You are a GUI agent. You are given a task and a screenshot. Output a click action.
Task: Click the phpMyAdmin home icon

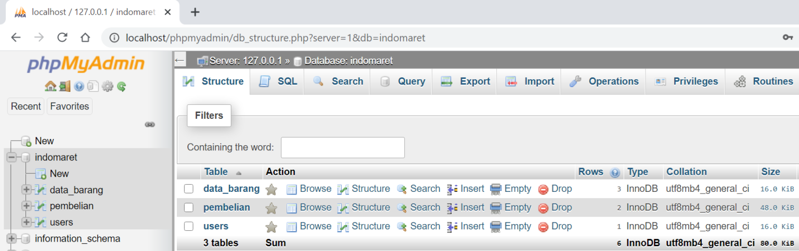coord(50,86)
